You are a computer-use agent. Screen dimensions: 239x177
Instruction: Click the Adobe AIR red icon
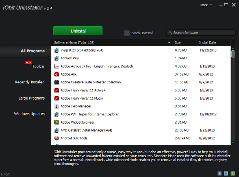57,74
